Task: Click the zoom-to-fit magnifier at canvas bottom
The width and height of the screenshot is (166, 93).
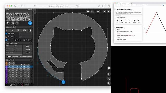Action: (x=109, y=83)
